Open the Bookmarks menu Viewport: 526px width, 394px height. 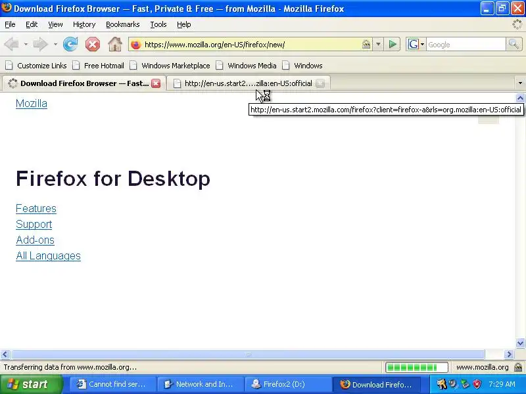click(123, 24)
